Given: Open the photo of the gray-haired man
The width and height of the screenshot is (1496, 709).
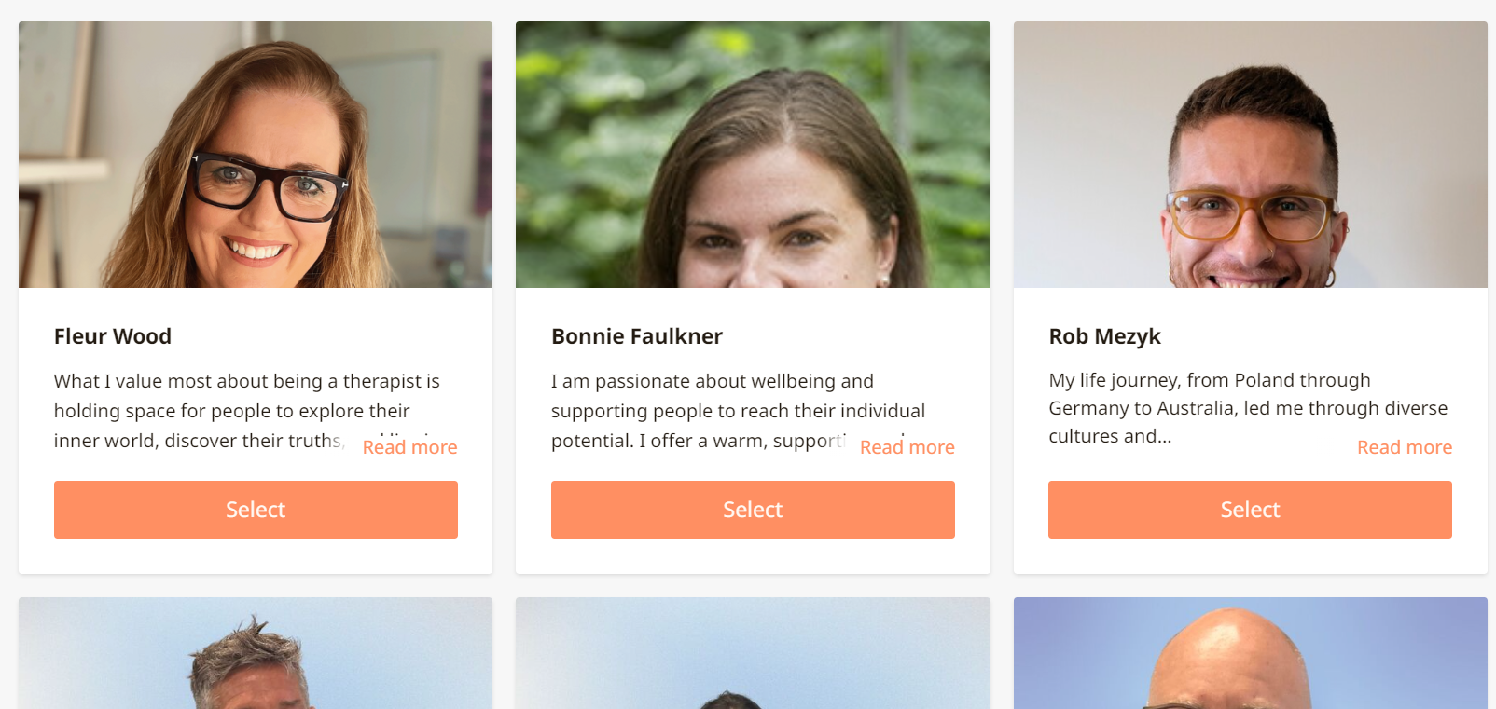Looking at the screenshot, I should (255, 654).
